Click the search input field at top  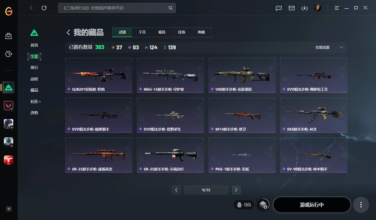click(x=117, y=8)
